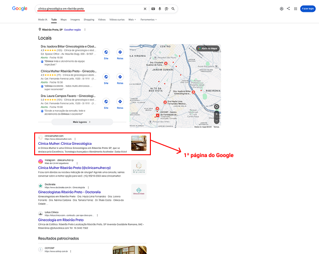Click the Google logo
The image size is (319, 254).
point(20,9)
